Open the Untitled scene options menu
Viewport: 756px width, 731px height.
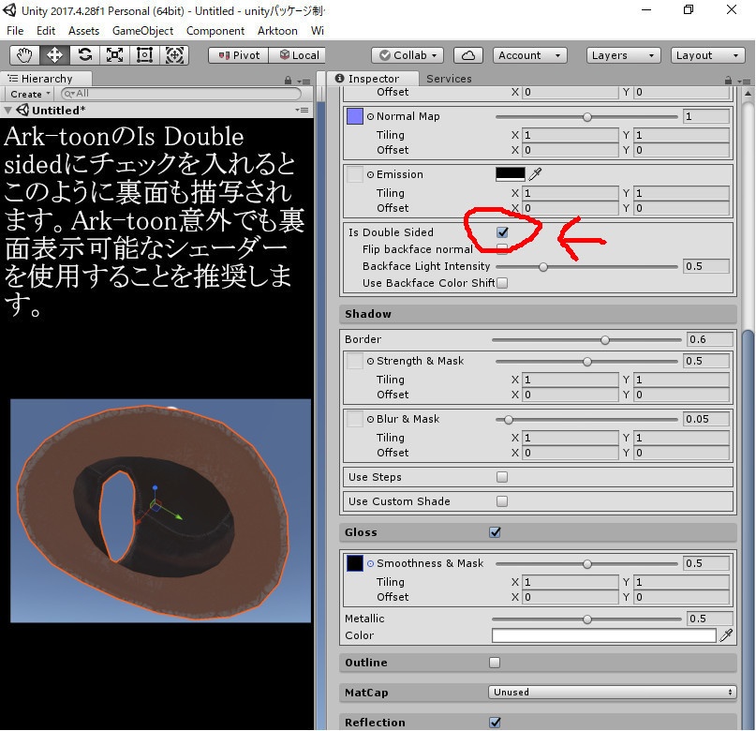click(303, 110)
